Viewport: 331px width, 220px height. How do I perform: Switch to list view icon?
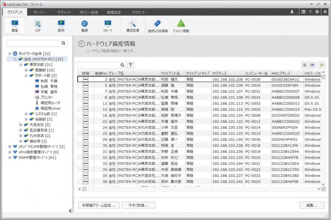pos(305,65)
